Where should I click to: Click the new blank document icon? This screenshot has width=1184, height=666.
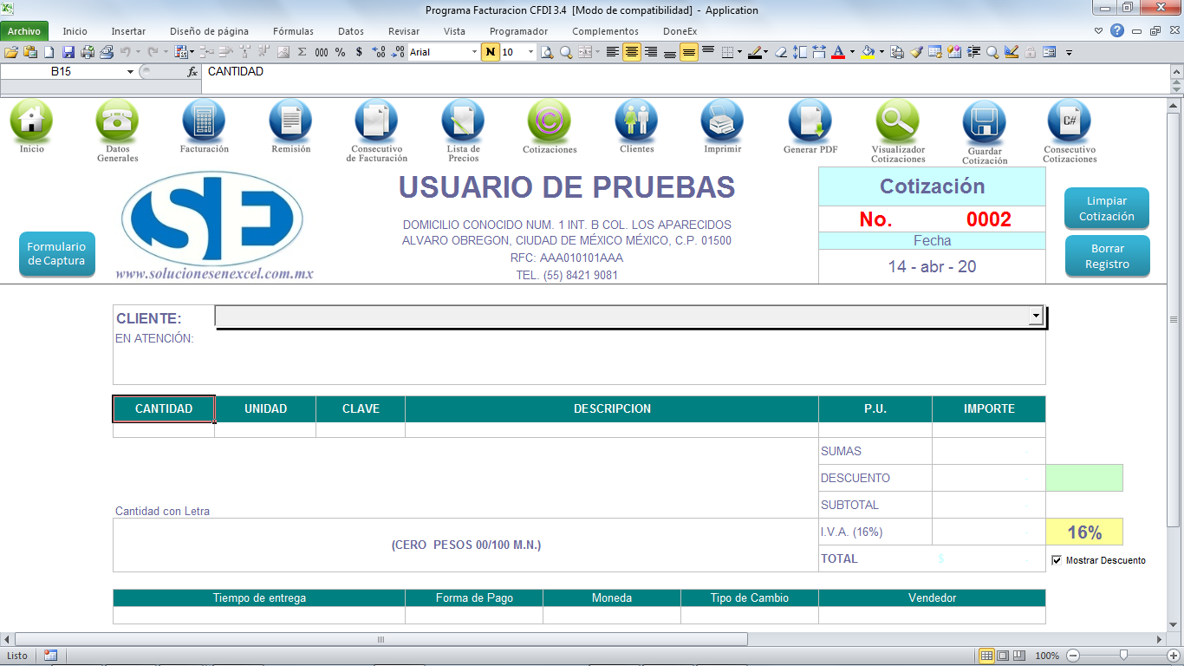click(x=49, y=52)
